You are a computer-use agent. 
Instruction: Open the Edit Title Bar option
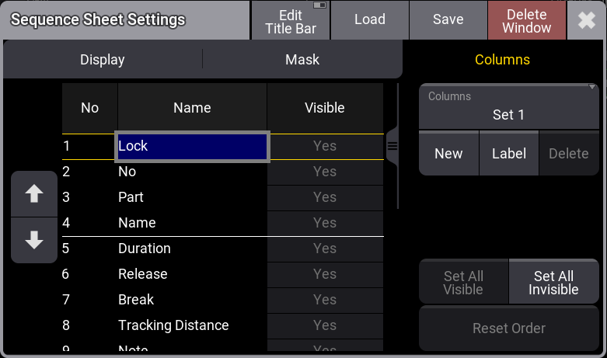(291, 20)
